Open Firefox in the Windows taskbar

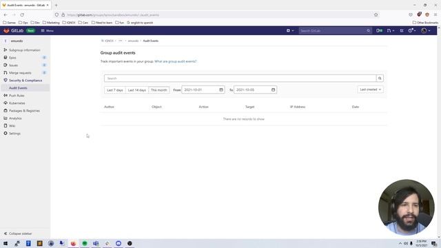[74, 243]
